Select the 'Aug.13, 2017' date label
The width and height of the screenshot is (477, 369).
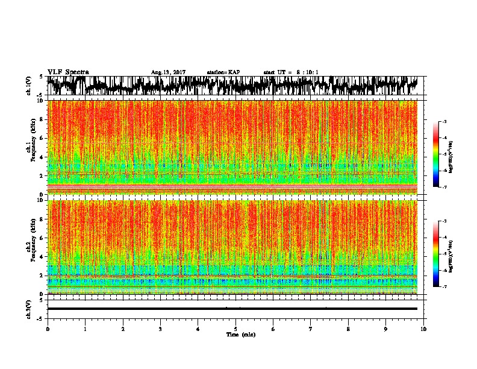168,72
